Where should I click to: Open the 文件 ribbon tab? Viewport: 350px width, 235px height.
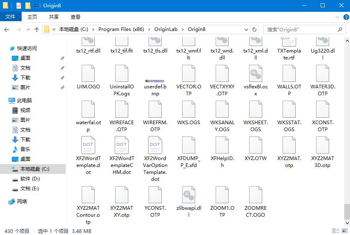coord(11,17)
